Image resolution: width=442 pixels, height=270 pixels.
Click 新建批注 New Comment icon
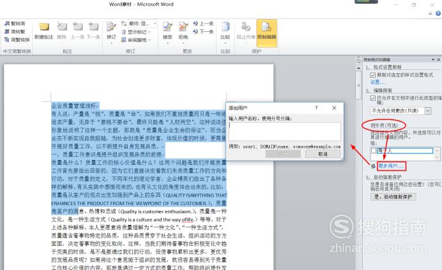click(43, 27)
